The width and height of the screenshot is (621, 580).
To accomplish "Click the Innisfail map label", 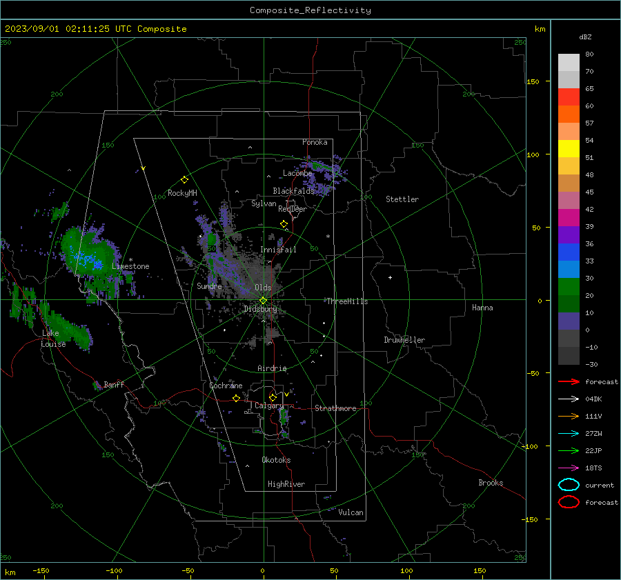I will 278,250.
